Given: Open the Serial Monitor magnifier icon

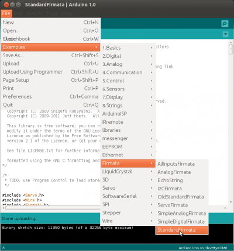Looking at the screenshot, I should (x=225, y=24).
